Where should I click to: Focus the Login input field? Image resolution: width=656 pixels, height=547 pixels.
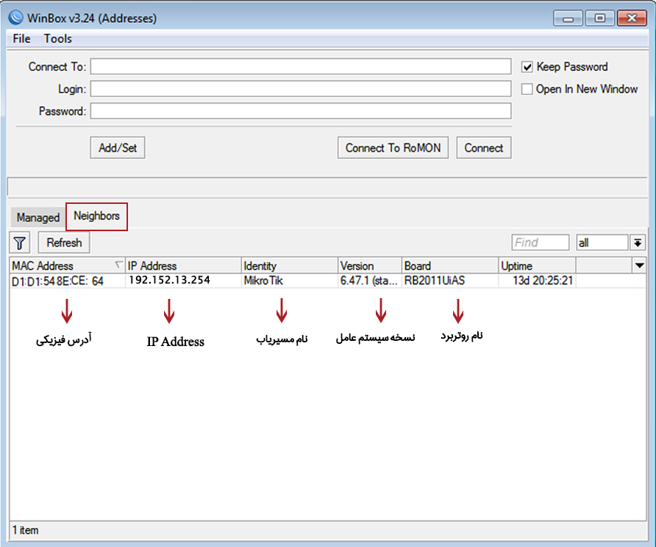tap(300, 89)
